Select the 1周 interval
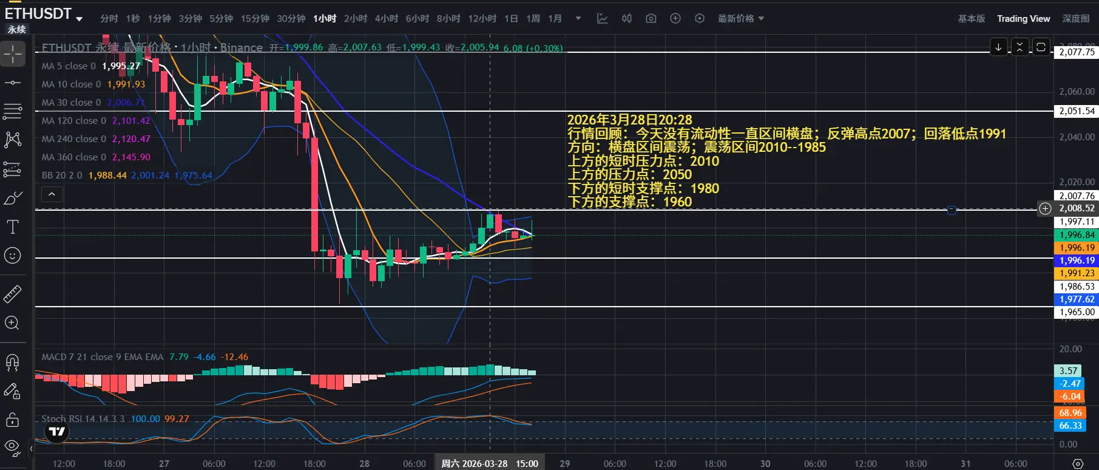1099x470 pixels. (533, 19)
